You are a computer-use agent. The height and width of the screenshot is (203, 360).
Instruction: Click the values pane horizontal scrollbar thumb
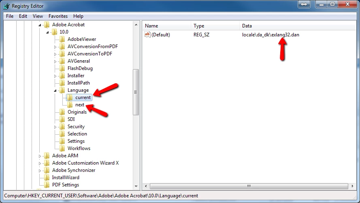[x=249, y=186]
